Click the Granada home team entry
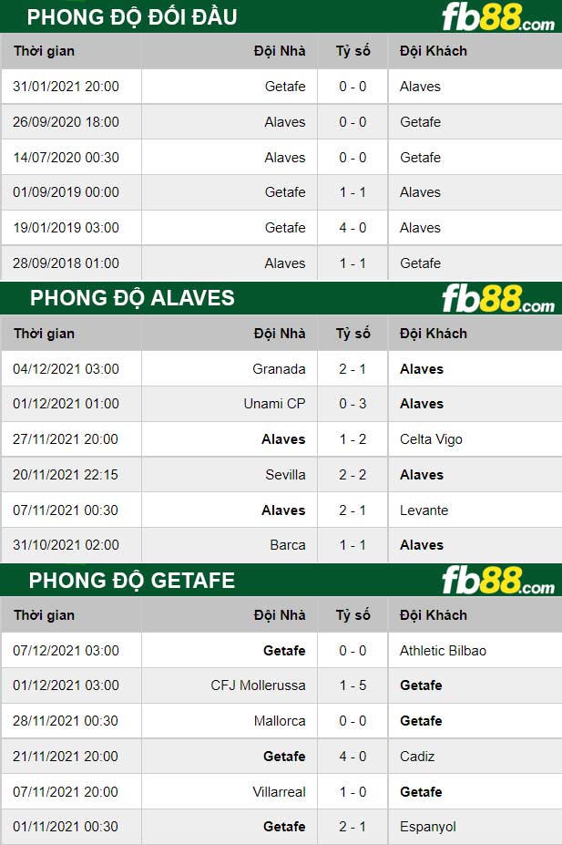Viewport: 562px width, 845px height. (x=279, y=369)
